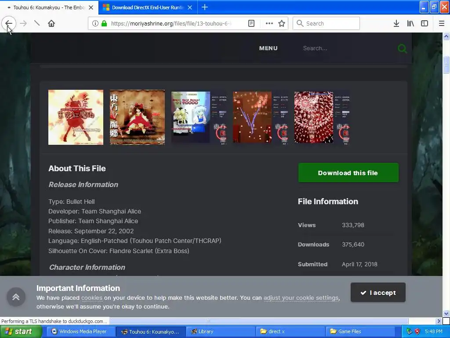This screenshot has width=450, height=338.
Task: Click the vertical scrollbar down arrow
Action: coord(446,313)
